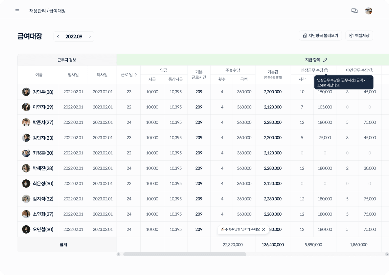This screenshot has height=275, width=389.
Task: Show help for 야간근무 수당
Action: click(371, 71)
